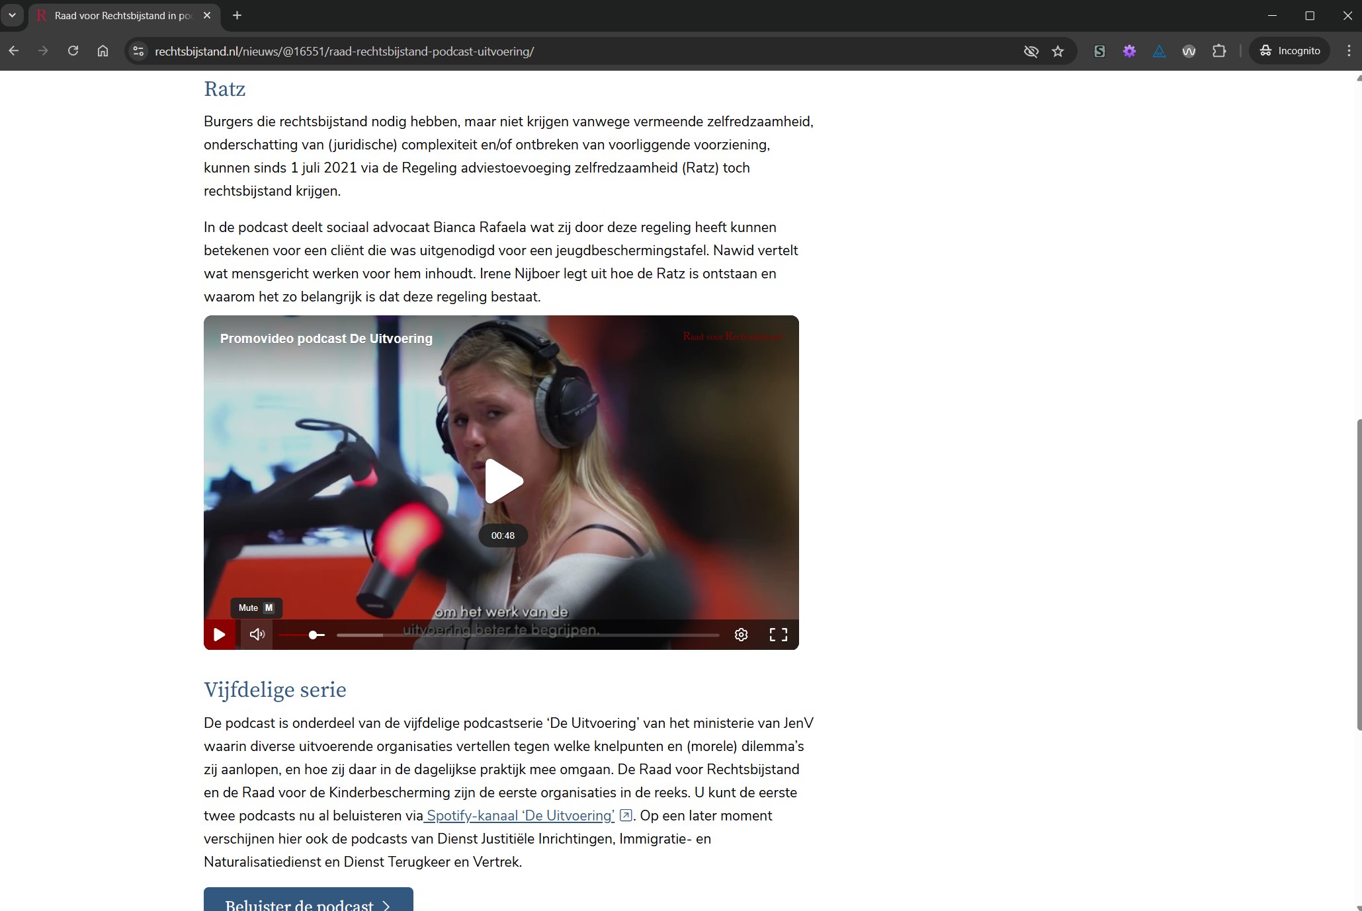1362x911 pixels.
Task: Bookmark this page with the star icon
Action: pos(1058,51)
